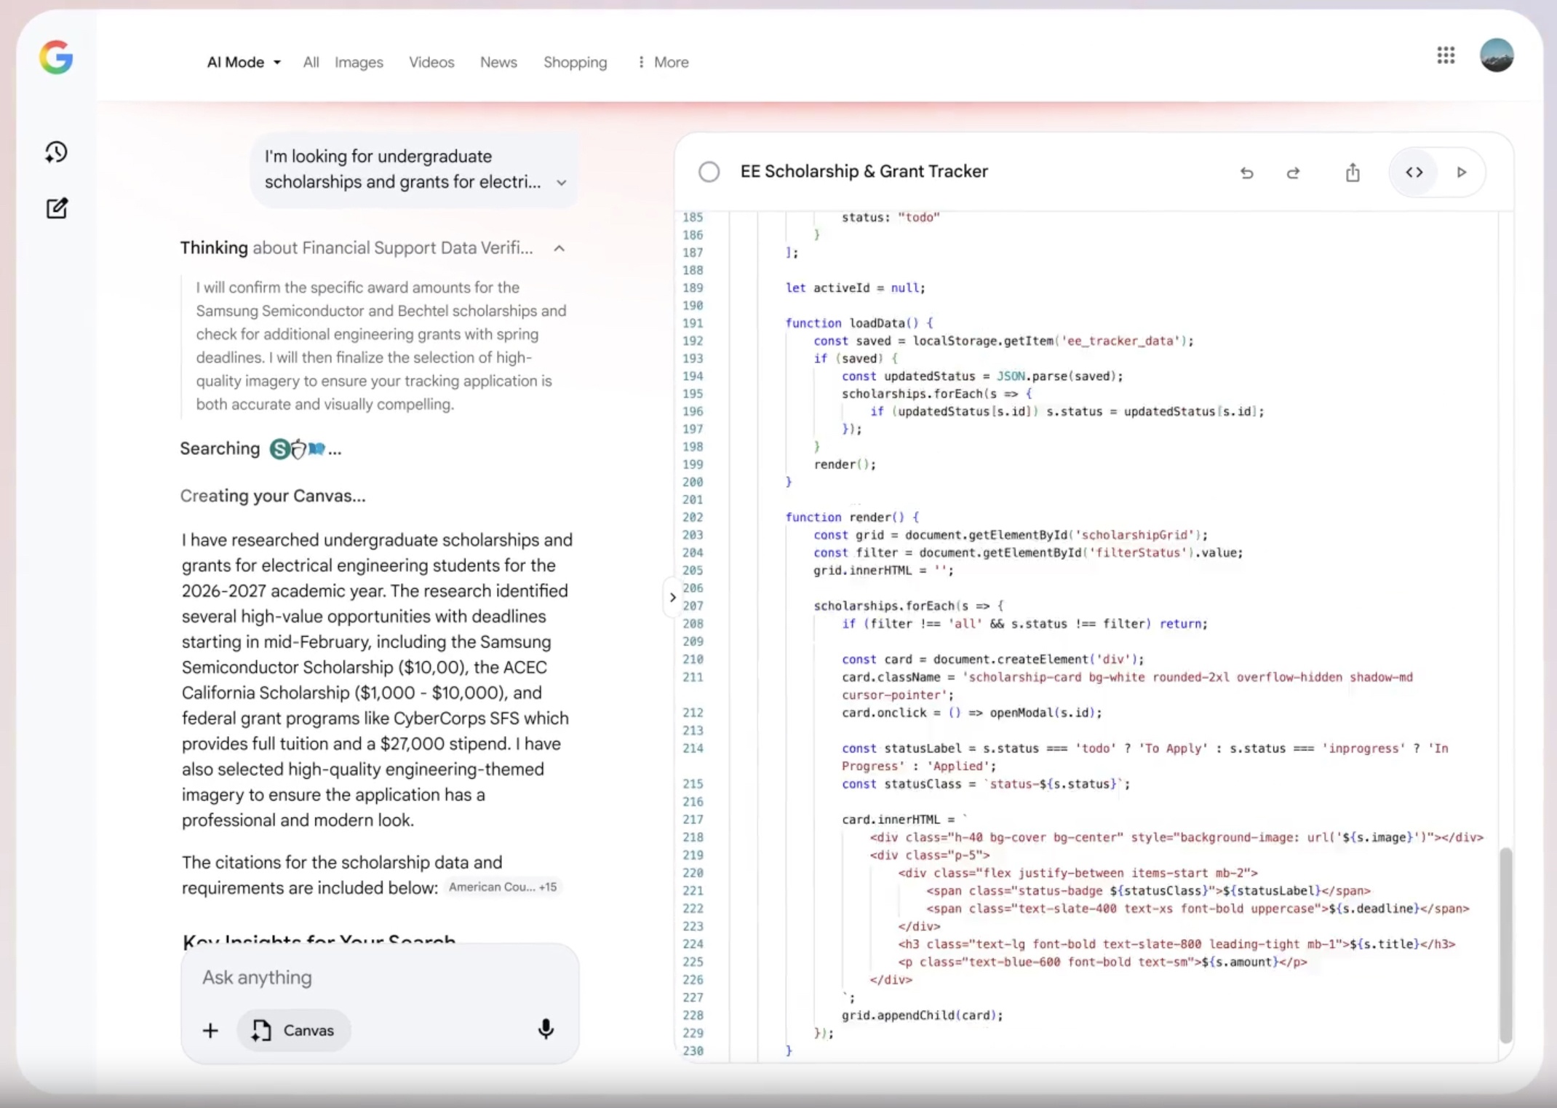Switch to the Images tab
The height and width of the screenshot is (1108, 1557).
point(359,62)
